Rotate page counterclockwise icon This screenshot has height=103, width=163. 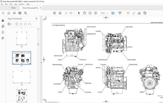[x=25, y=24]
